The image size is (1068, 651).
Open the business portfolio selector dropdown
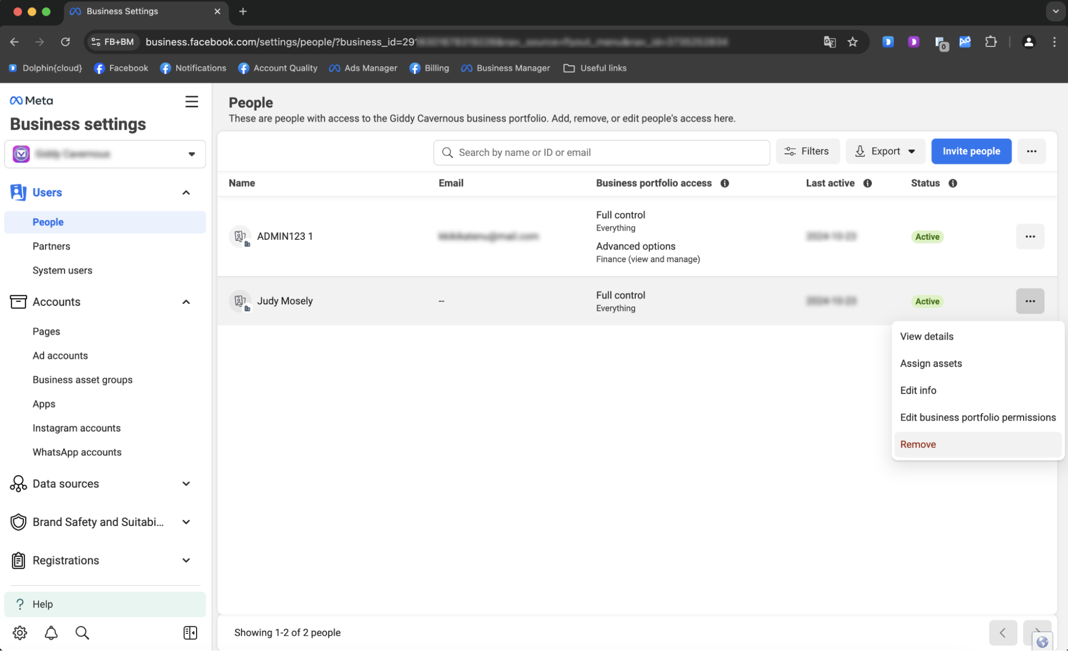click(105, 154)
